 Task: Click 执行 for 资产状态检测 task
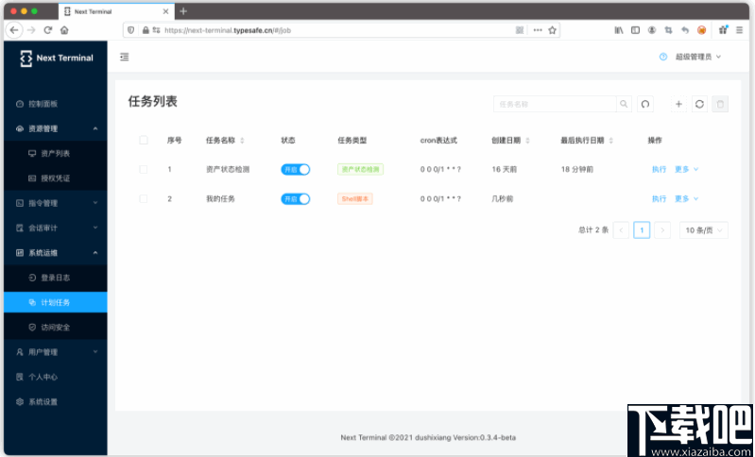click(x=659, y=169)
